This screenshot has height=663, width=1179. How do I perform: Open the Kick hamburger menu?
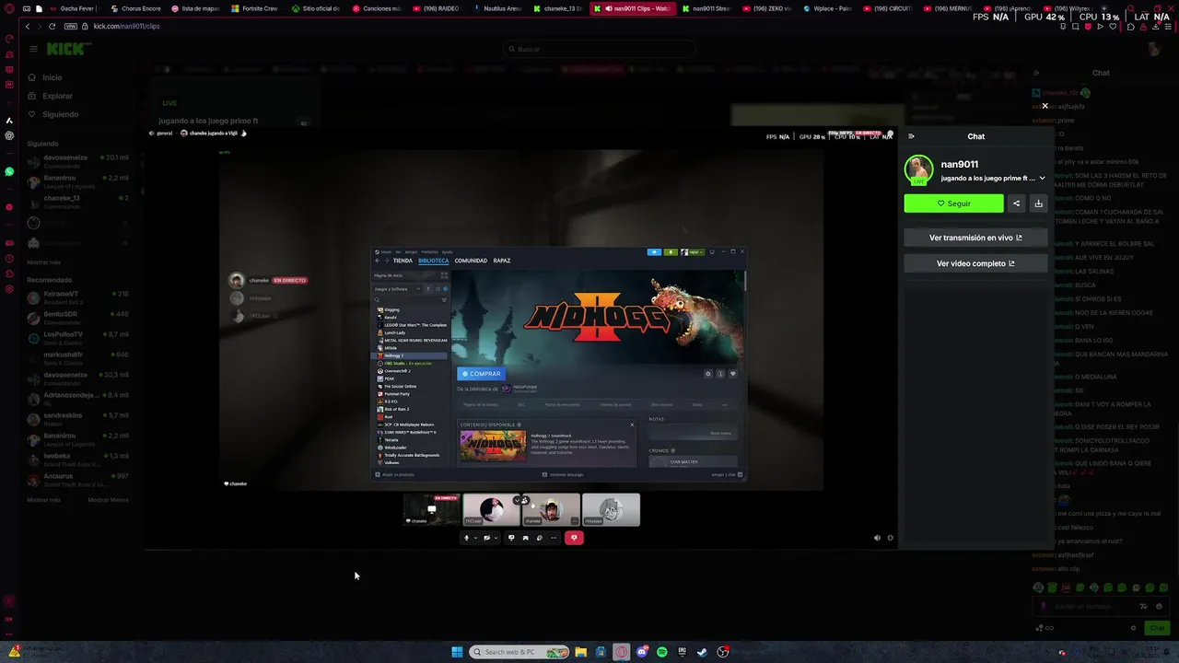(33, 49)
